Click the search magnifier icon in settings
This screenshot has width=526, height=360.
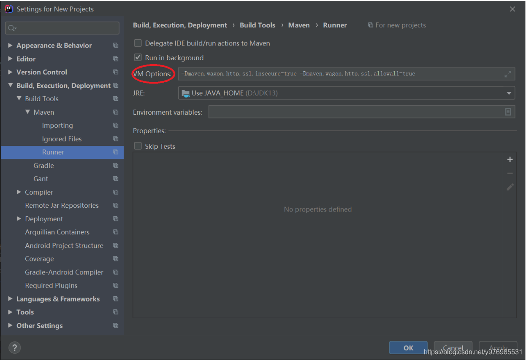click(x=11, y=28)
